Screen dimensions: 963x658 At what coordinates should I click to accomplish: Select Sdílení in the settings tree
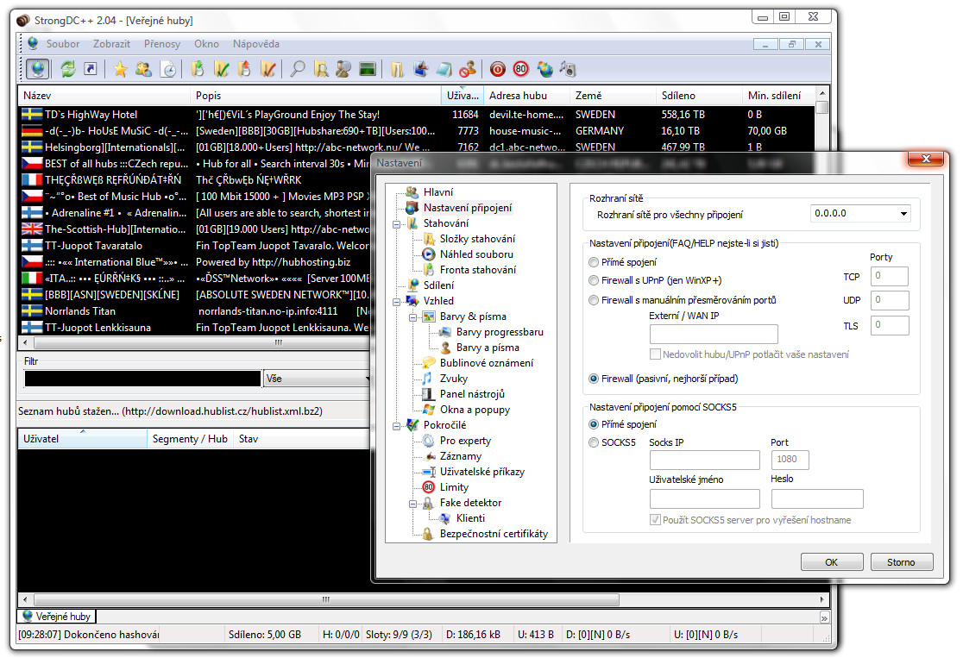coord(438,285)
